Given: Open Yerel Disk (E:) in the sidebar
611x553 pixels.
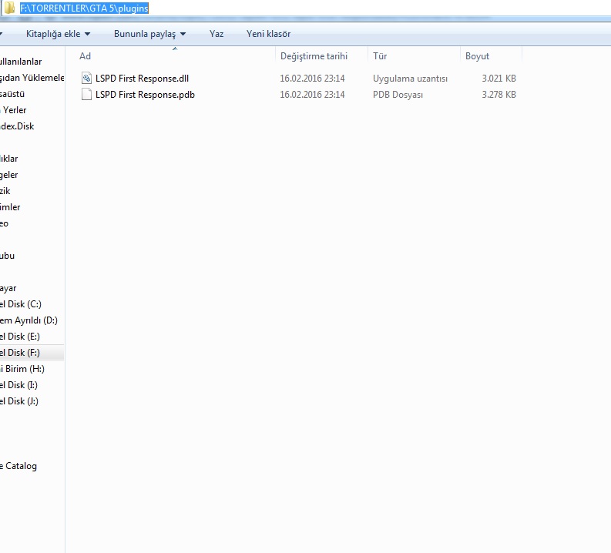Looking at the screenshot, I should click(20, 337).
